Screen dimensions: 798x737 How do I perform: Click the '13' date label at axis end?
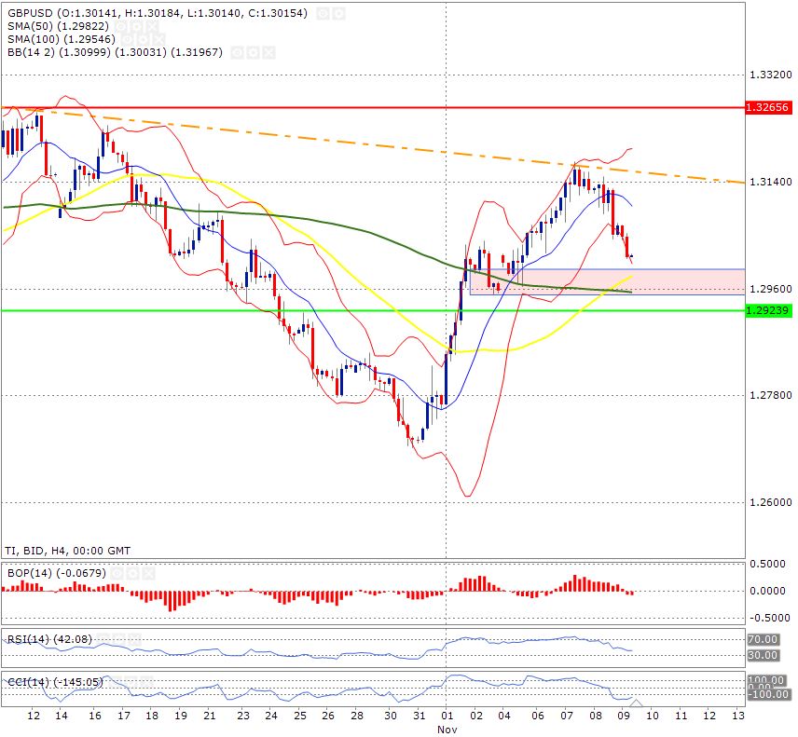click(738, 716)
